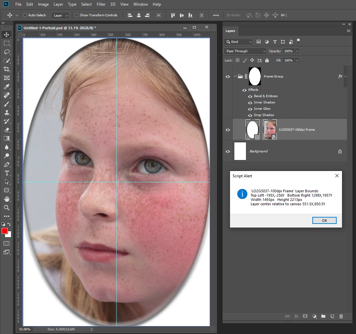356x334 pixels.
Task: Open the Layers panel options menu
Action: (x=349, y=31)
